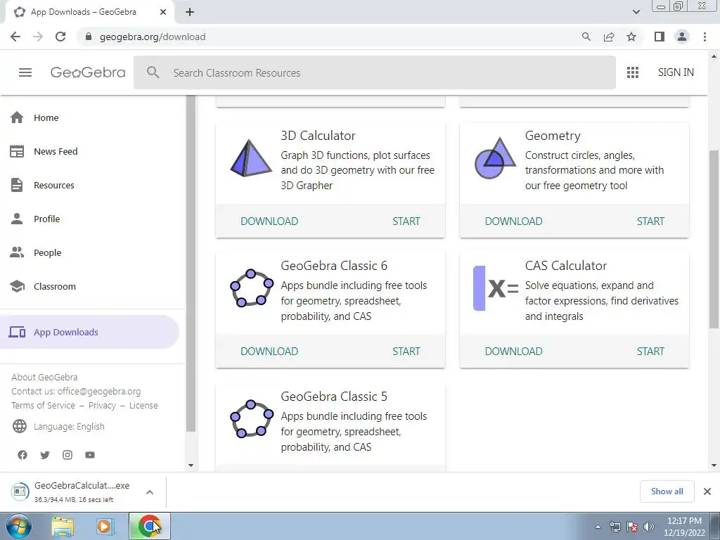Open the Windows Start button

click(19, 526)
